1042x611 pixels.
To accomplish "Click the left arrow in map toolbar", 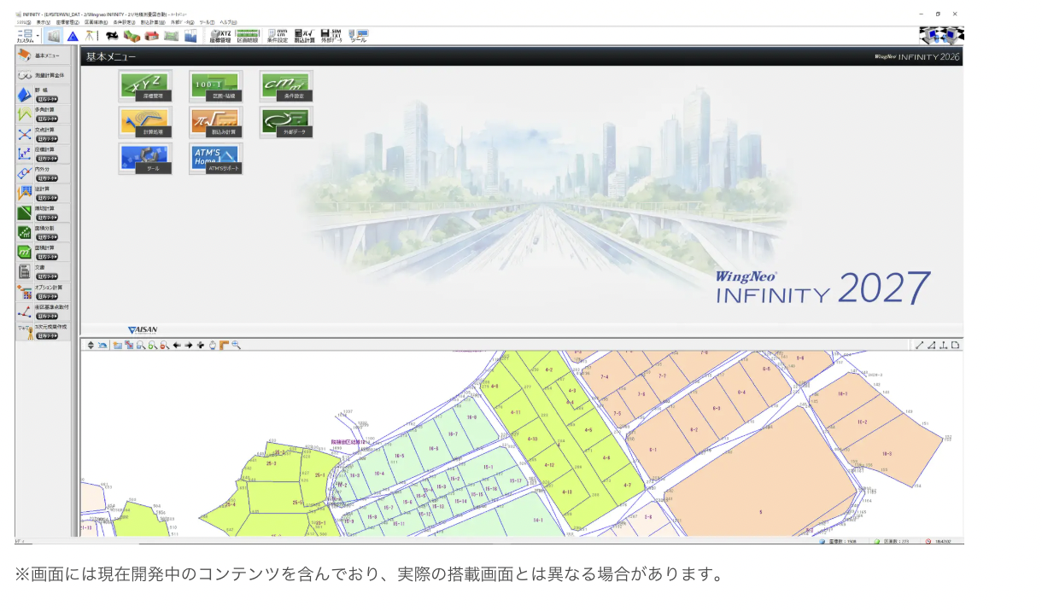I will tap(176, 345).
